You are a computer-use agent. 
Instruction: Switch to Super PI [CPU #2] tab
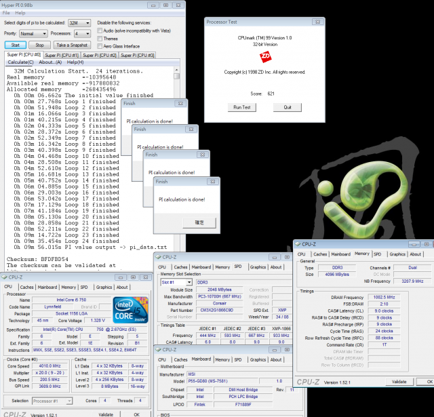click(100, 56)
